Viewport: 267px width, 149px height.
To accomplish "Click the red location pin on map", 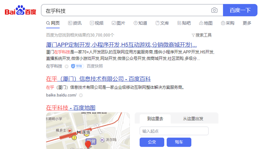I will click(x=88, y=144).
